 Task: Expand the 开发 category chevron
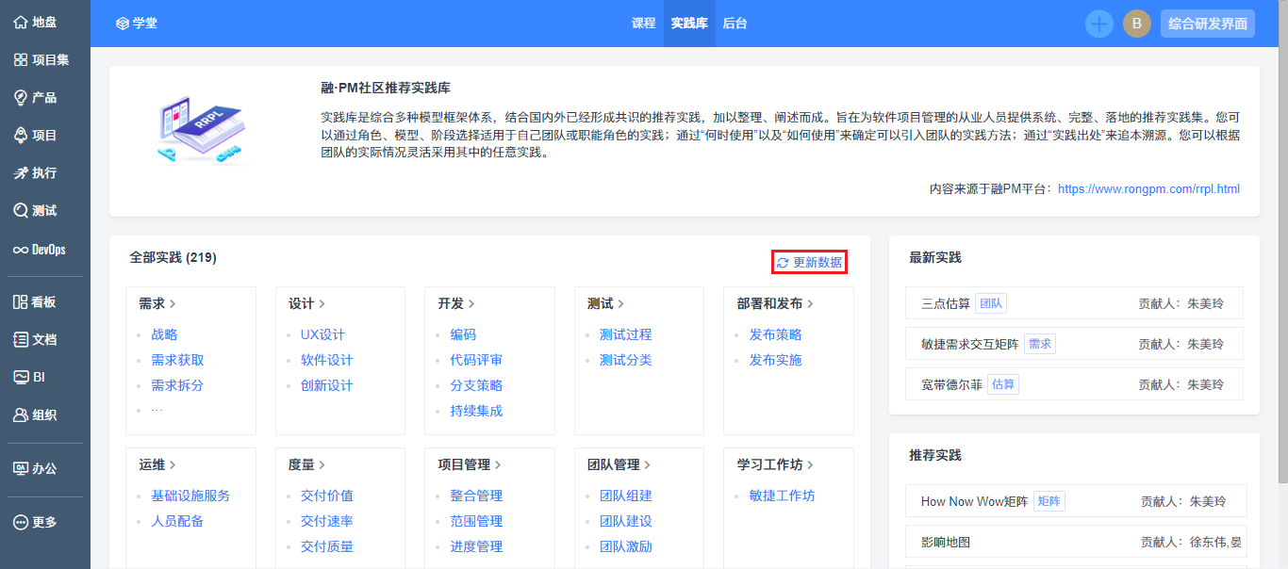click(471, 304)
